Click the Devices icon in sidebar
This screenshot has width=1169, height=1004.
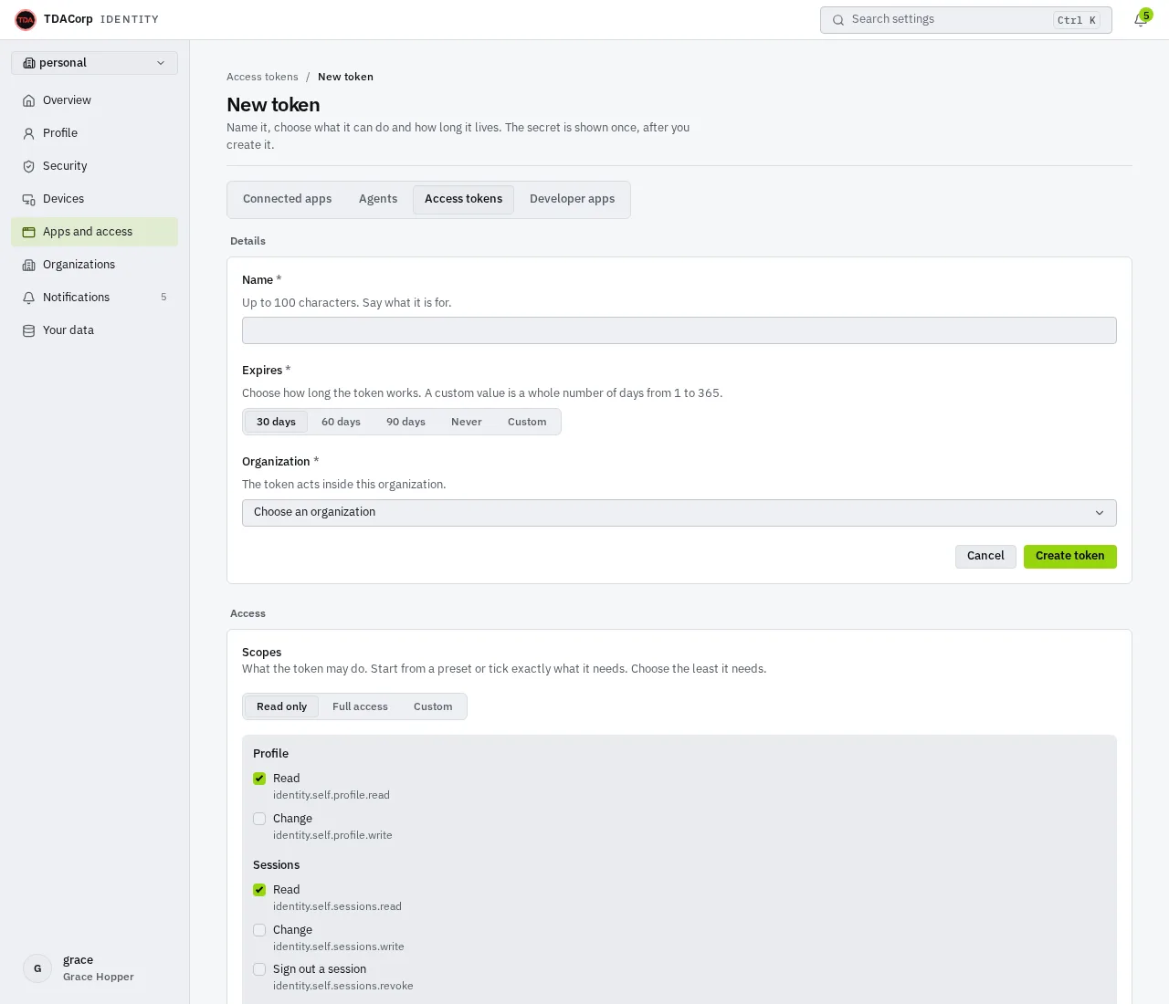click(29, 199)
